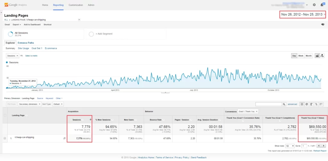Click help icon beside Sessions column

click(83, 120)
